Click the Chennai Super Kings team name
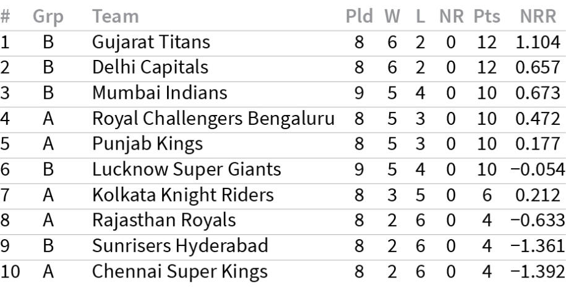 [x=180, y=273]
